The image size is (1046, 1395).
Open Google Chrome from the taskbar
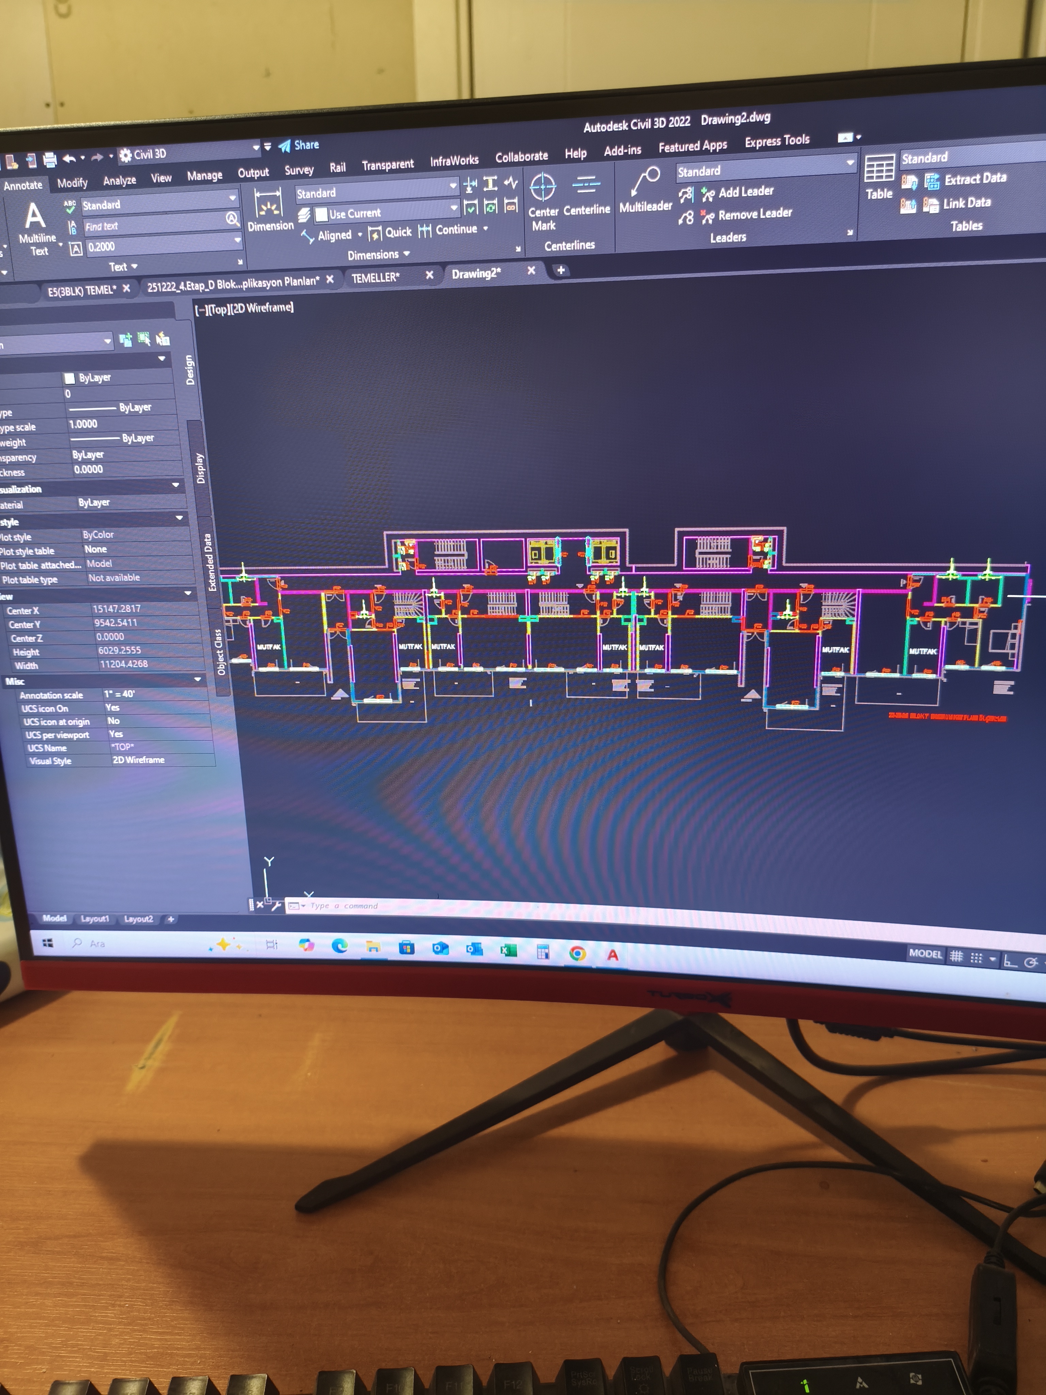(x=577, y=953)
